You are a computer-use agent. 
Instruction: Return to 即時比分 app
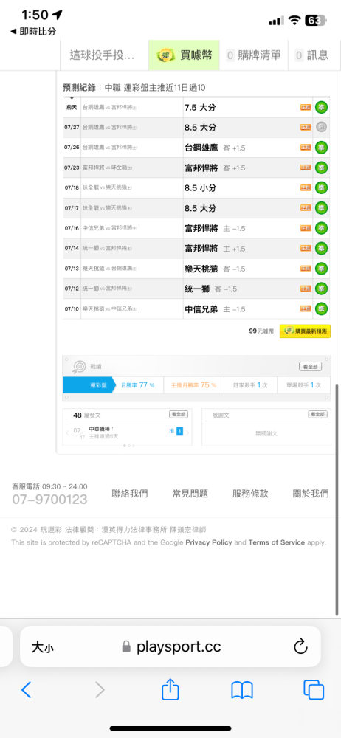(x=33, y=32)
